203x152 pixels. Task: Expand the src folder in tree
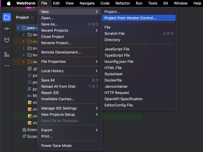tap(24, 48)
